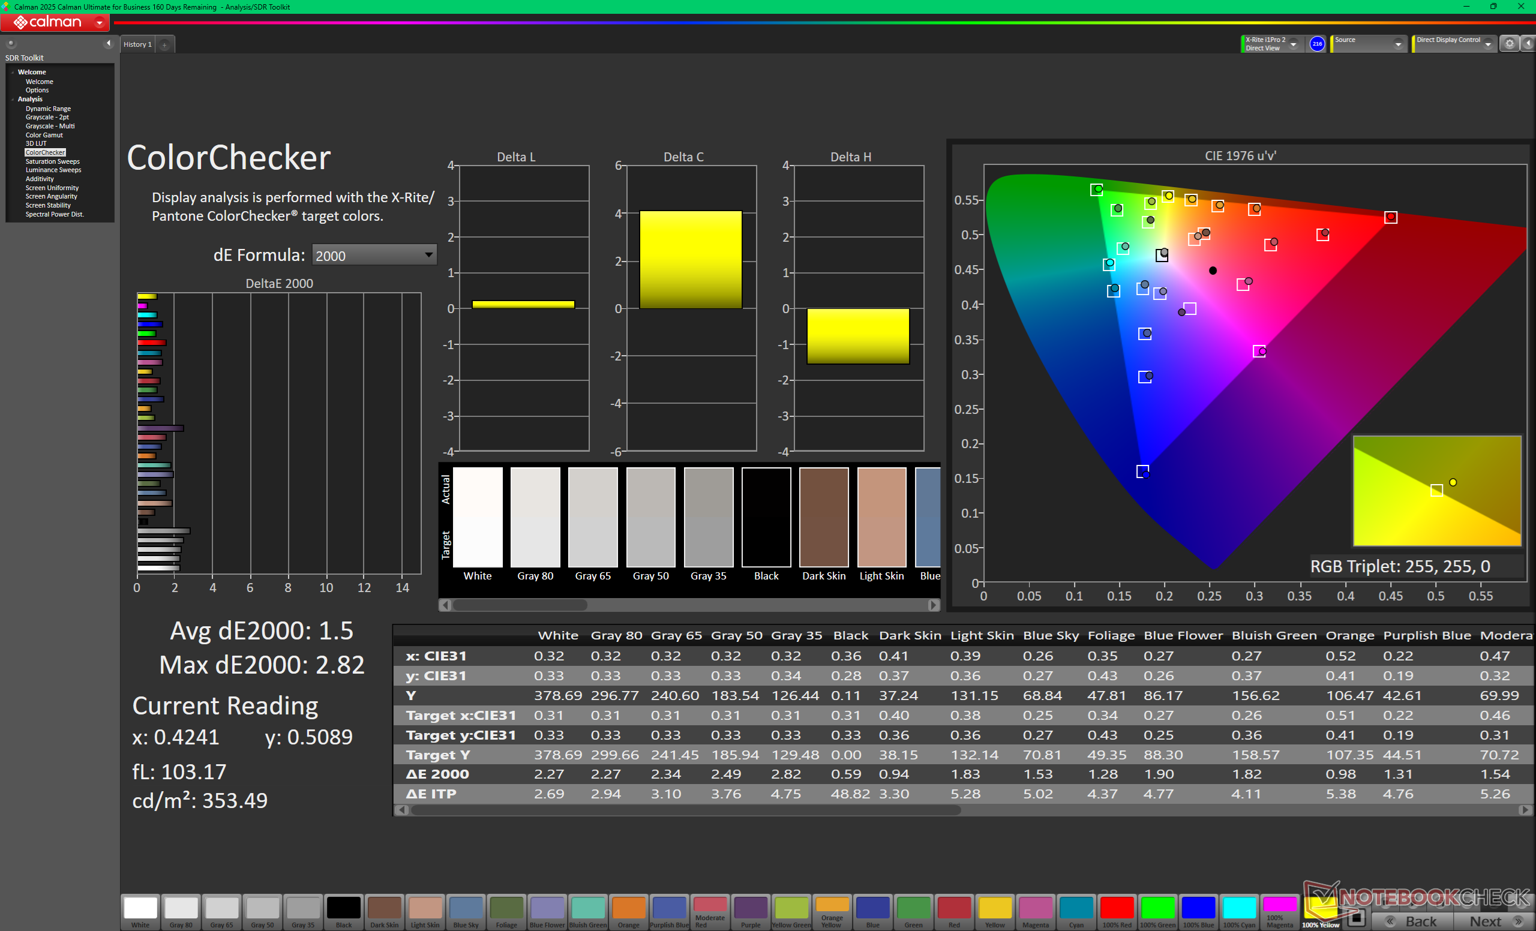The height and width of the screenshot is (931, 1536).
Task: Open the Luminance Sweeps page
Action: (53, 170)
